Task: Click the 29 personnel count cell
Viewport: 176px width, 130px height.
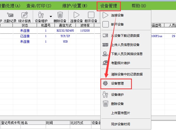Action: pos(173,36)
